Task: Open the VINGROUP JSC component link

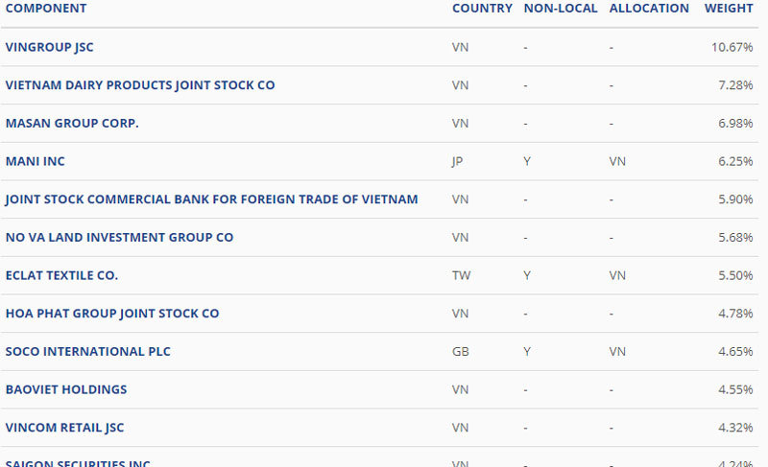Action: click(x=50, y=47)
